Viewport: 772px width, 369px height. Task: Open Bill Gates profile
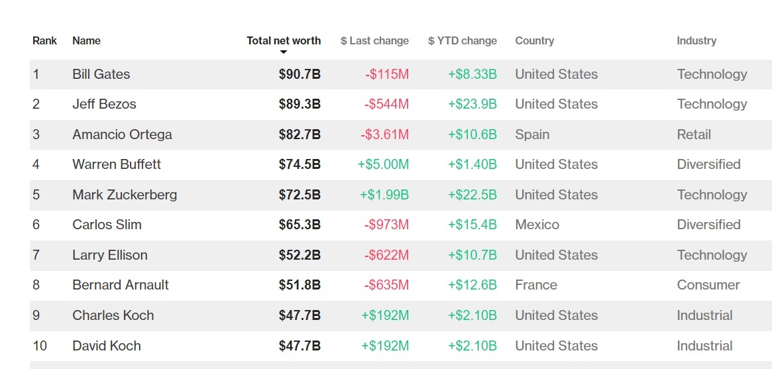(101, 74)
